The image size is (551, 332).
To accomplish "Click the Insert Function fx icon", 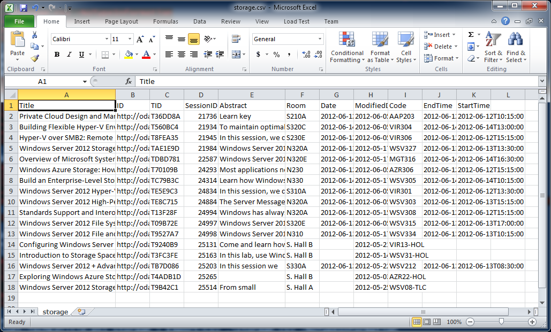I will pos(129,81).
